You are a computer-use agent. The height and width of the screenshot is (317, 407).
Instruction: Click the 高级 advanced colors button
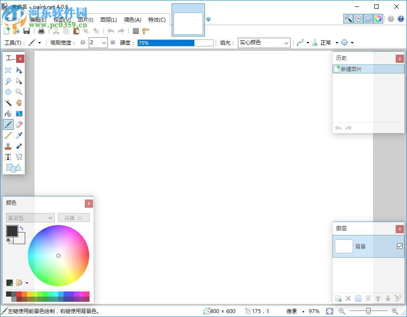click(x=73, y=217)
